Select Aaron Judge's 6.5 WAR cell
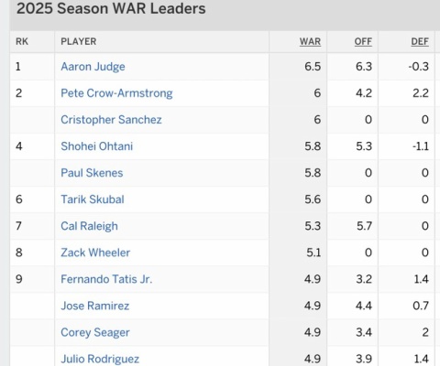 pyautogui.click(x=313, y=67)
